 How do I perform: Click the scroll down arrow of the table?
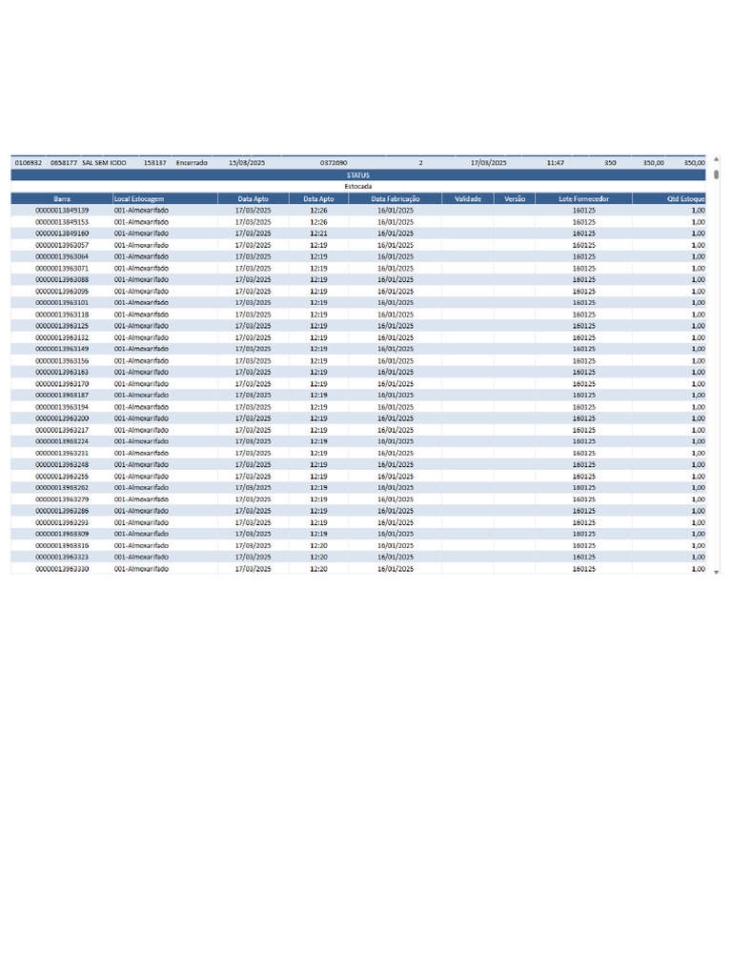[x=716, y=572]
